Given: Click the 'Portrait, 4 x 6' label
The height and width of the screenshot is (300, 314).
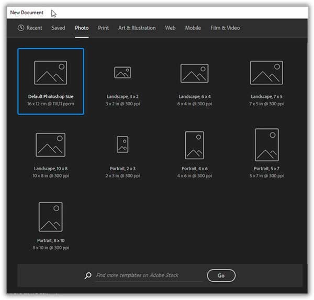Looking at the screenshot, I should (195, 169).
